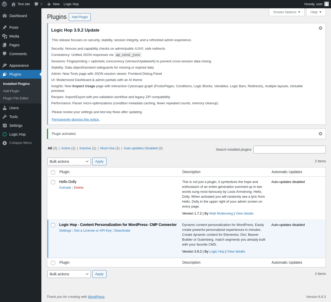Image resolution: width=331 pixels, height=302 pixels.
Task: Click the Tools wrench icon
Action: click(x=5, y=117)
